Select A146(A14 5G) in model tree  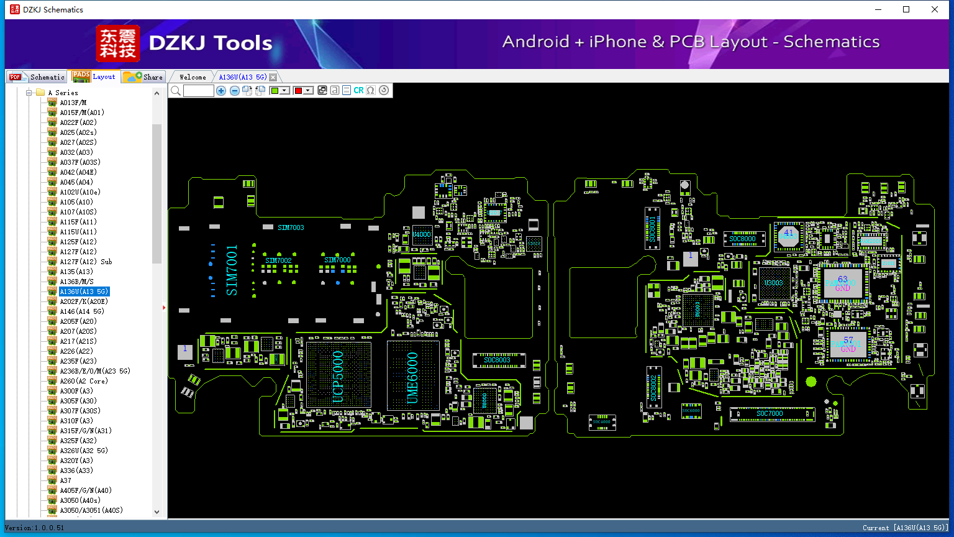82,311
